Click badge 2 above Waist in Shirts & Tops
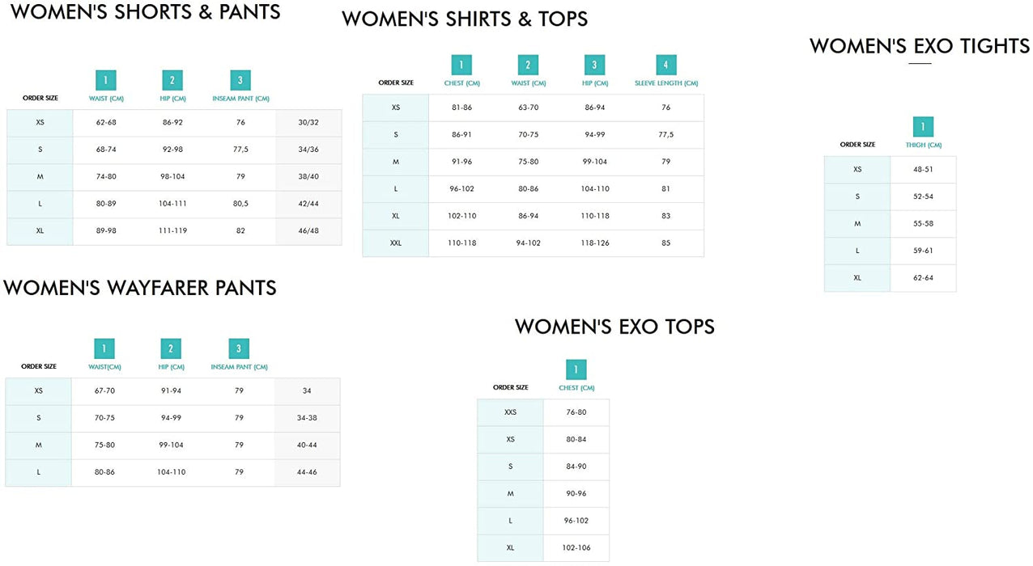The height and width of the screenshot is (566, 1033). click(x=528, y=65)
